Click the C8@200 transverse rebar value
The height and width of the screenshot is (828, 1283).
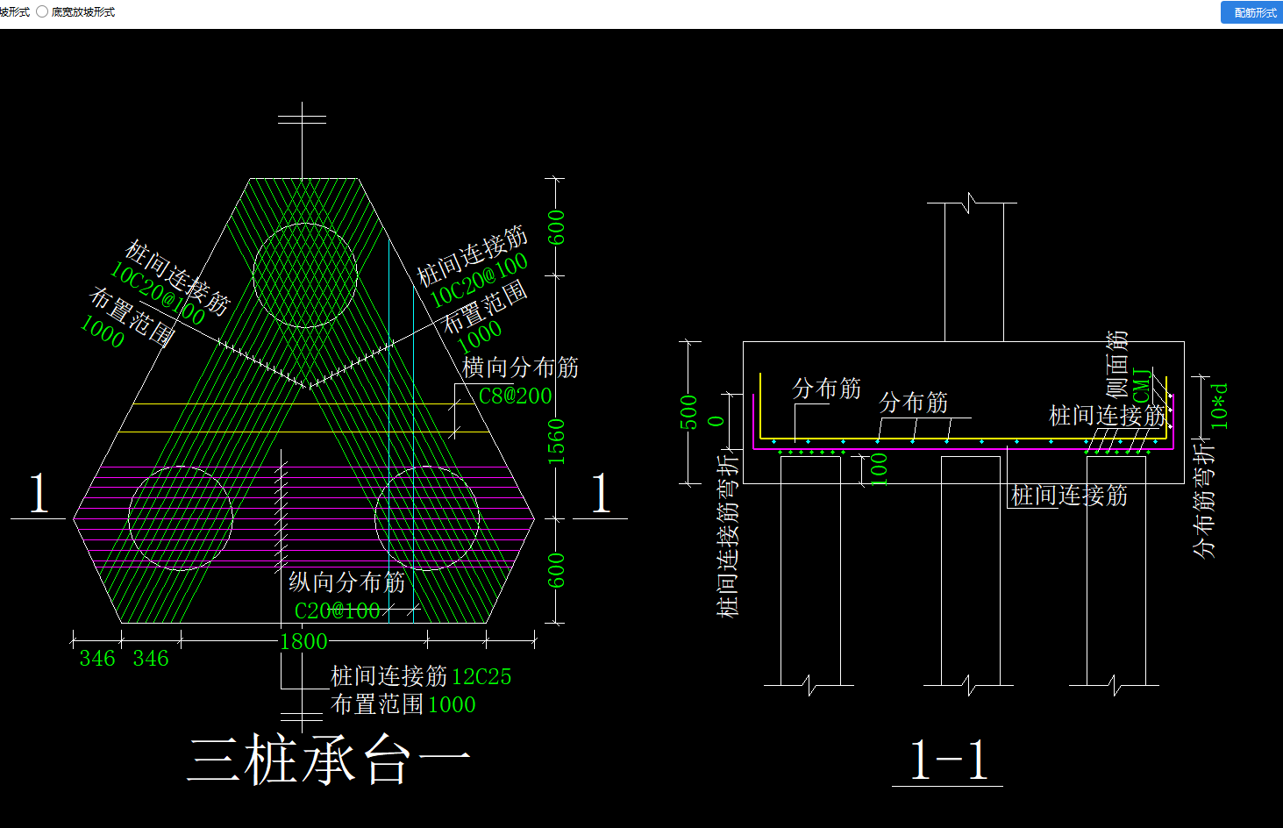(515, 396)
